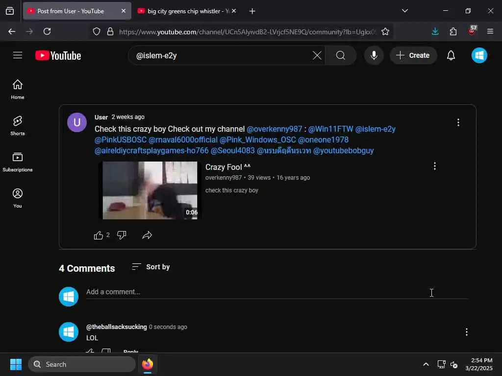Viewport: 502px width, 376px height.
Task: Open a new browser tab
Action: (x=252, y=11)
